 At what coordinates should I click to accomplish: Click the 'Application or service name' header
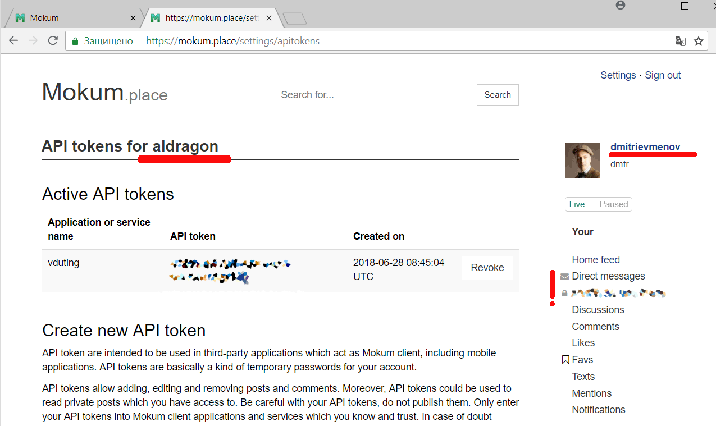[x=99, y=229]
